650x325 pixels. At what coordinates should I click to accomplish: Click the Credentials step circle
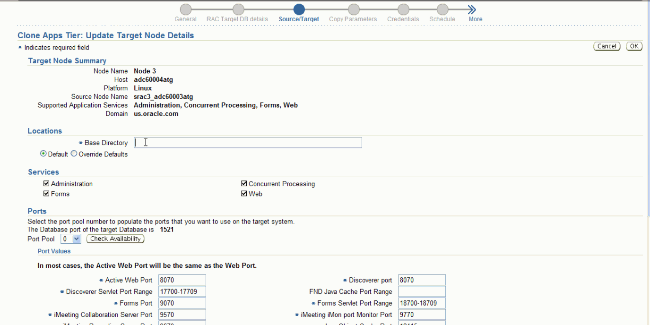coord(403,9)
